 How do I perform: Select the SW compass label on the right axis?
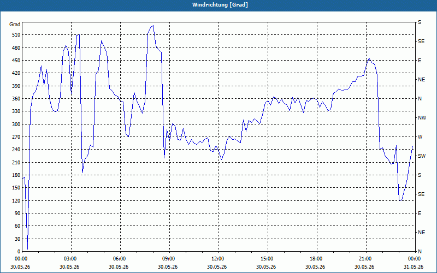point(422,156)
